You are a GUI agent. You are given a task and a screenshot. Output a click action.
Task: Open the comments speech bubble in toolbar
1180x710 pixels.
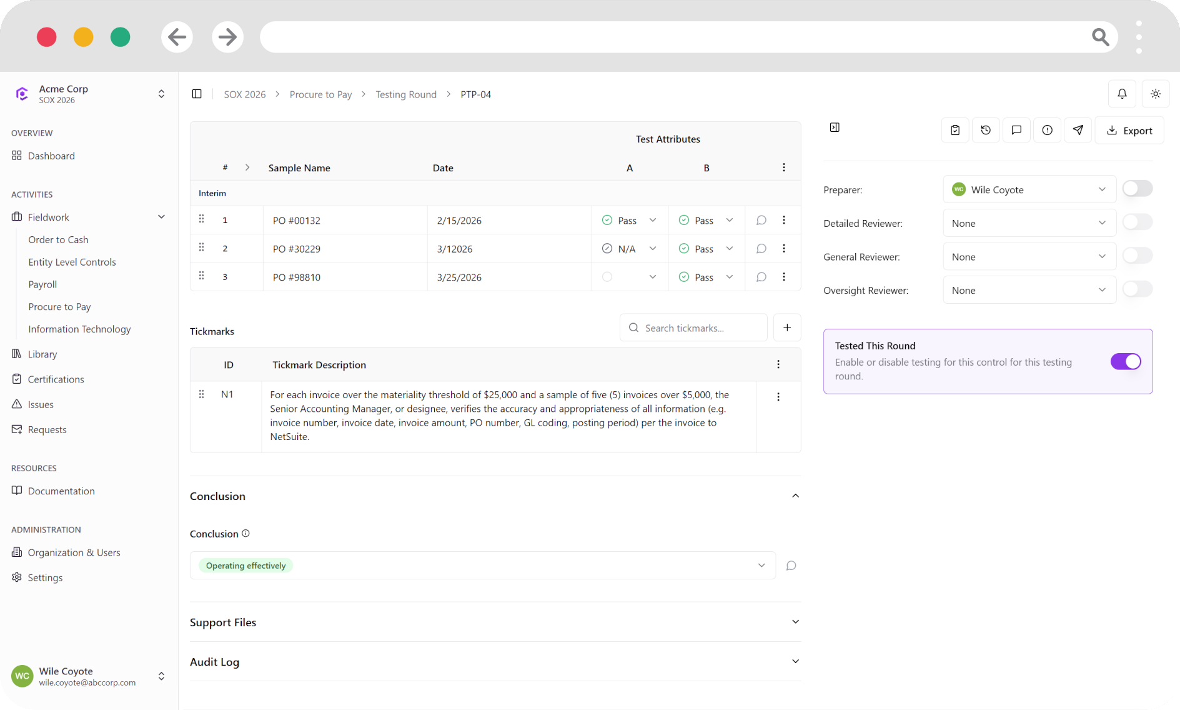1016,130
